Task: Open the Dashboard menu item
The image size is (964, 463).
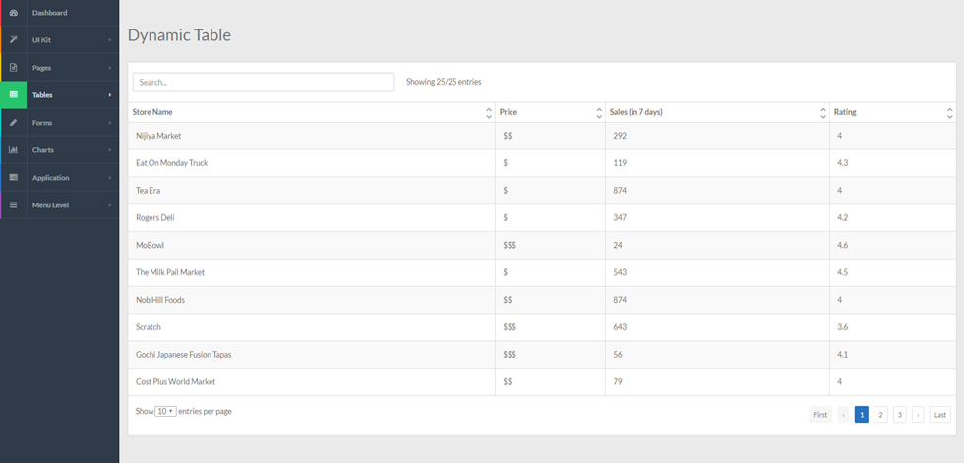Action: tap(60, 12)
